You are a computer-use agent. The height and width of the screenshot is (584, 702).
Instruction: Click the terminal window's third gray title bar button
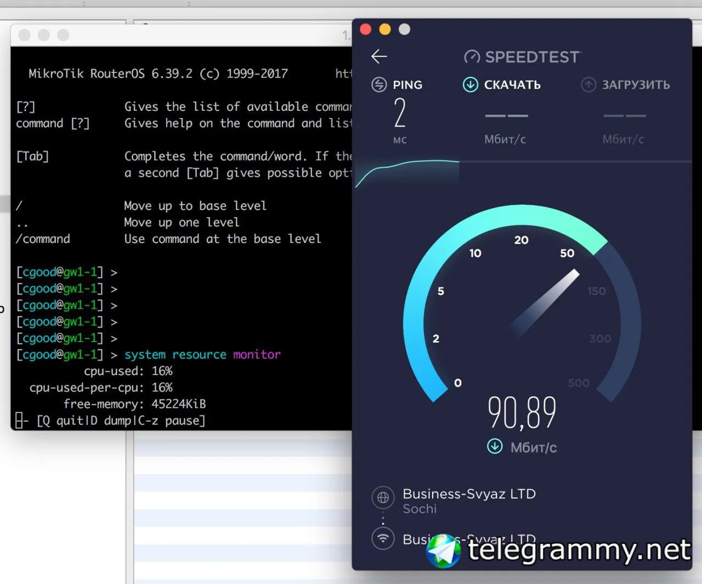pos(63,35)
